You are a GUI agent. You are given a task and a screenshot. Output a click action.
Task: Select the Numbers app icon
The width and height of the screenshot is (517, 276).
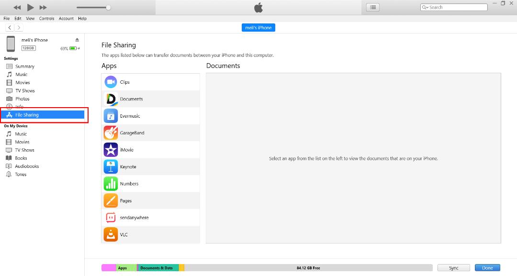click(111, 184)
